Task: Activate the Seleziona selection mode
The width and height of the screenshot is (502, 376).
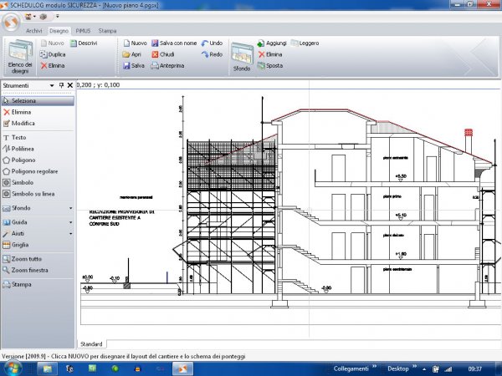Action: pos(23,100)
